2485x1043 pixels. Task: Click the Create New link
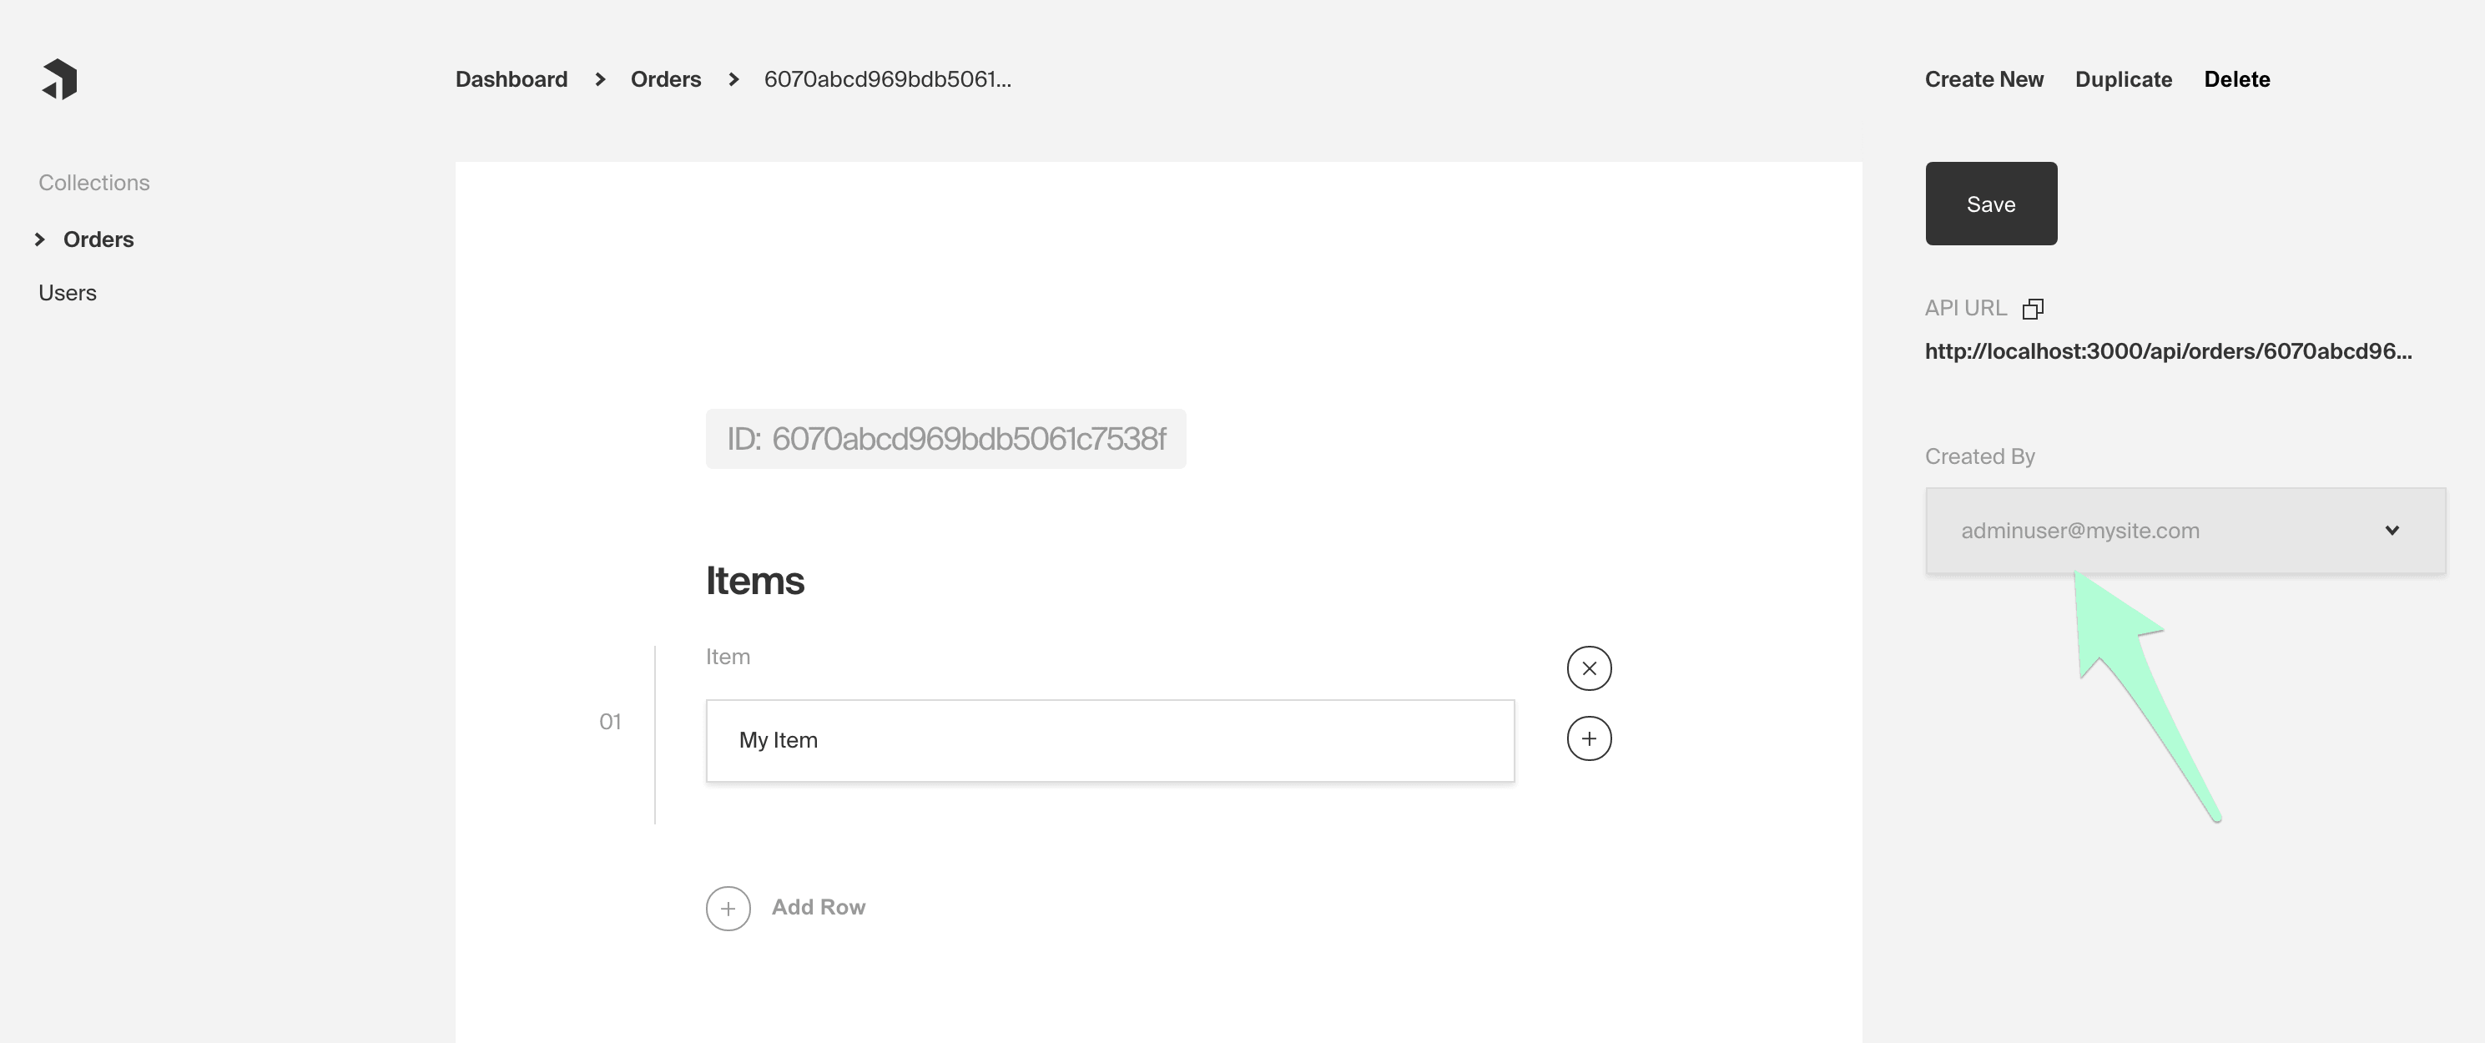coord(1984,78)
